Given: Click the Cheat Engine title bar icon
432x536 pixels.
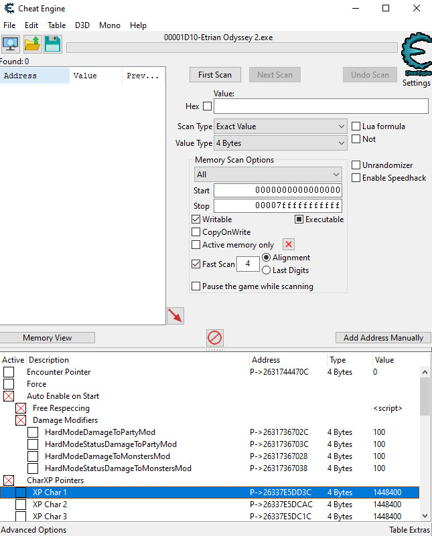Looking at the screenshot, I should (x=8, y=9).
